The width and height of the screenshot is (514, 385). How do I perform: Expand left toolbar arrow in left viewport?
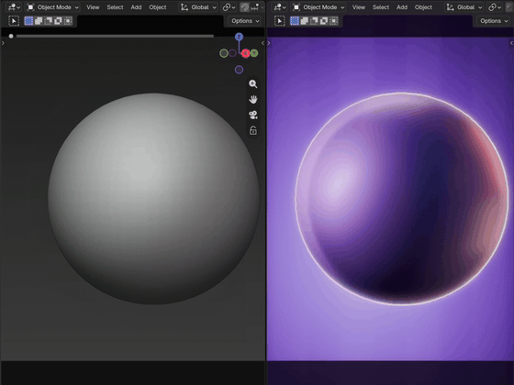(x=3, y=43)
